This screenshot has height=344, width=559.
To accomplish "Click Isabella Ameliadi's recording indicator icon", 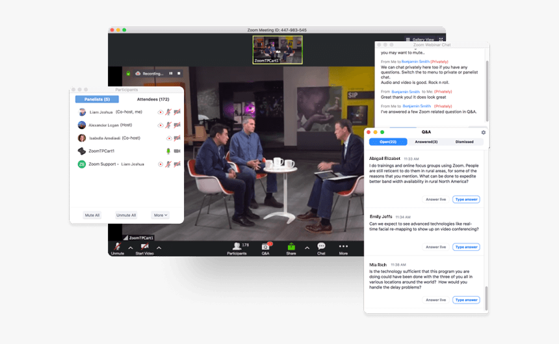I will (169, 139).
